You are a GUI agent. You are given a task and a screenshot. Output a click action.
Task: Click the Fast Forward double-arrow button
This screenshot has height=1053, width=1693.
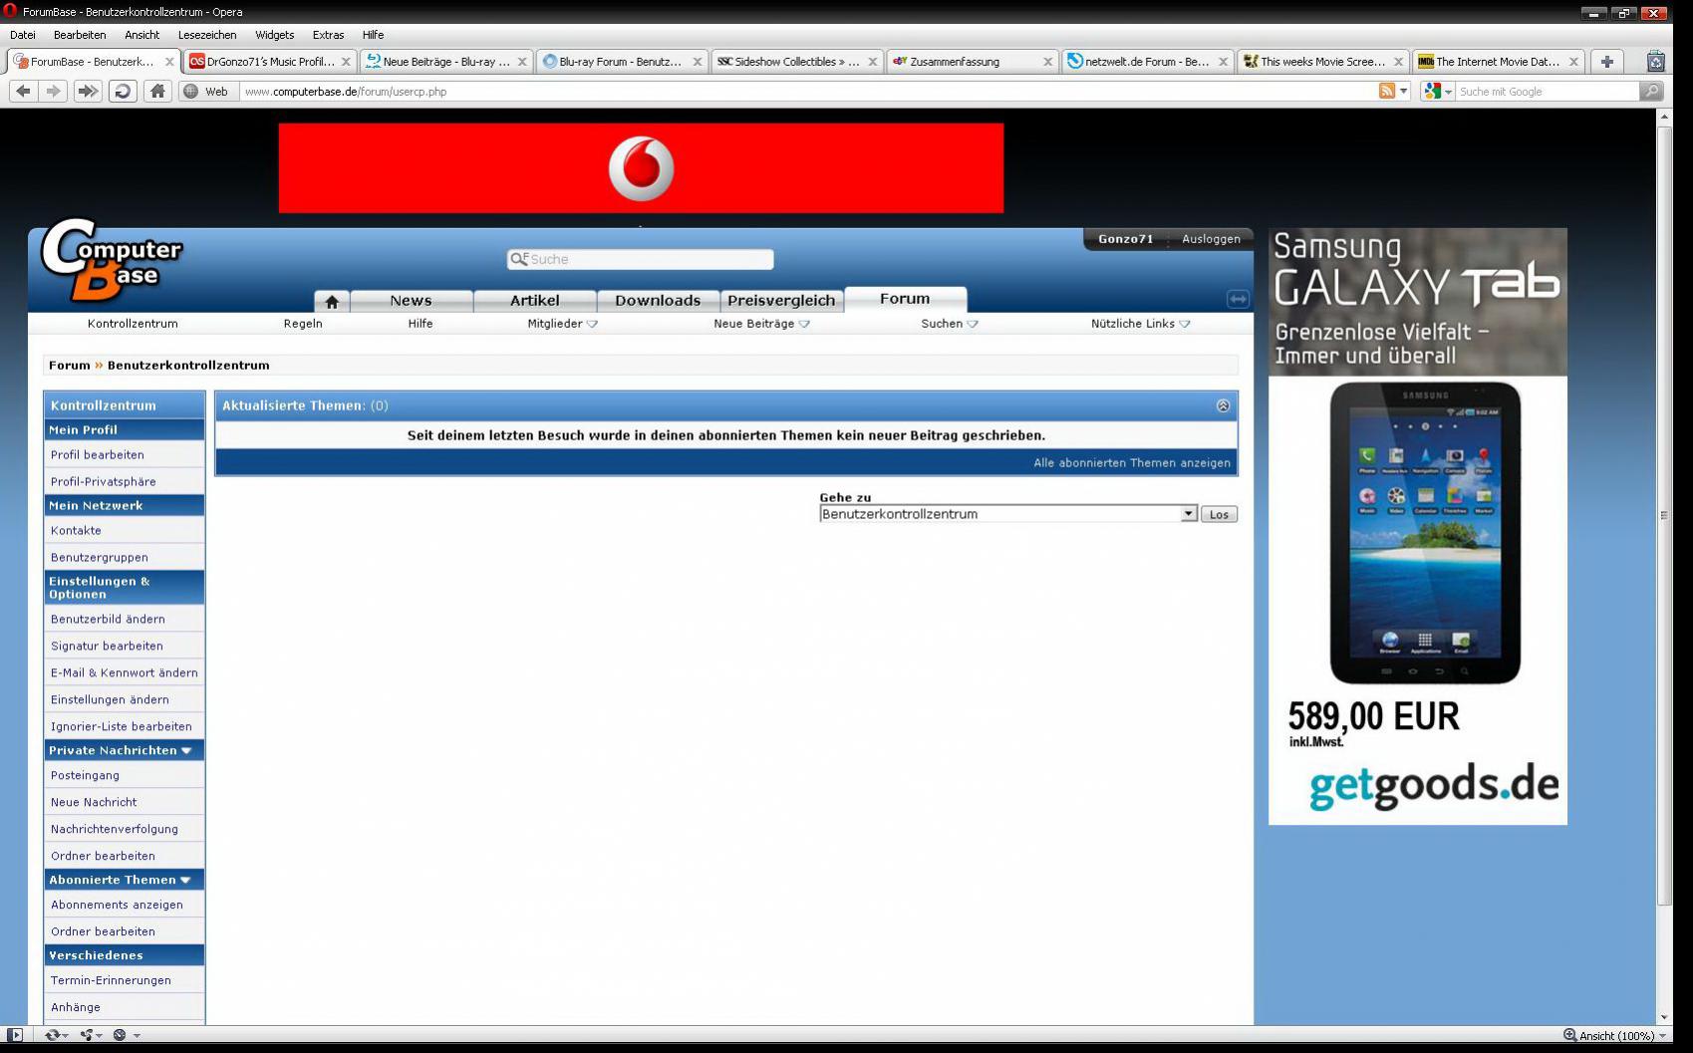tap(88, 91)
